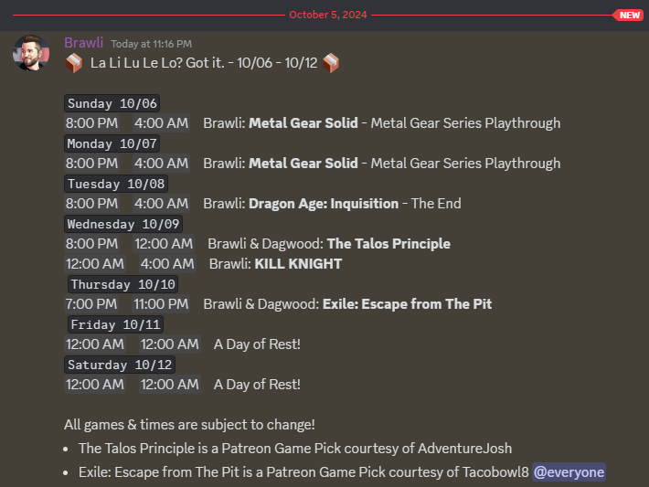Click Sunday's 4:00 AM end timestamp
The height and width of the screenshot is (487, 649).
[162, 123]
